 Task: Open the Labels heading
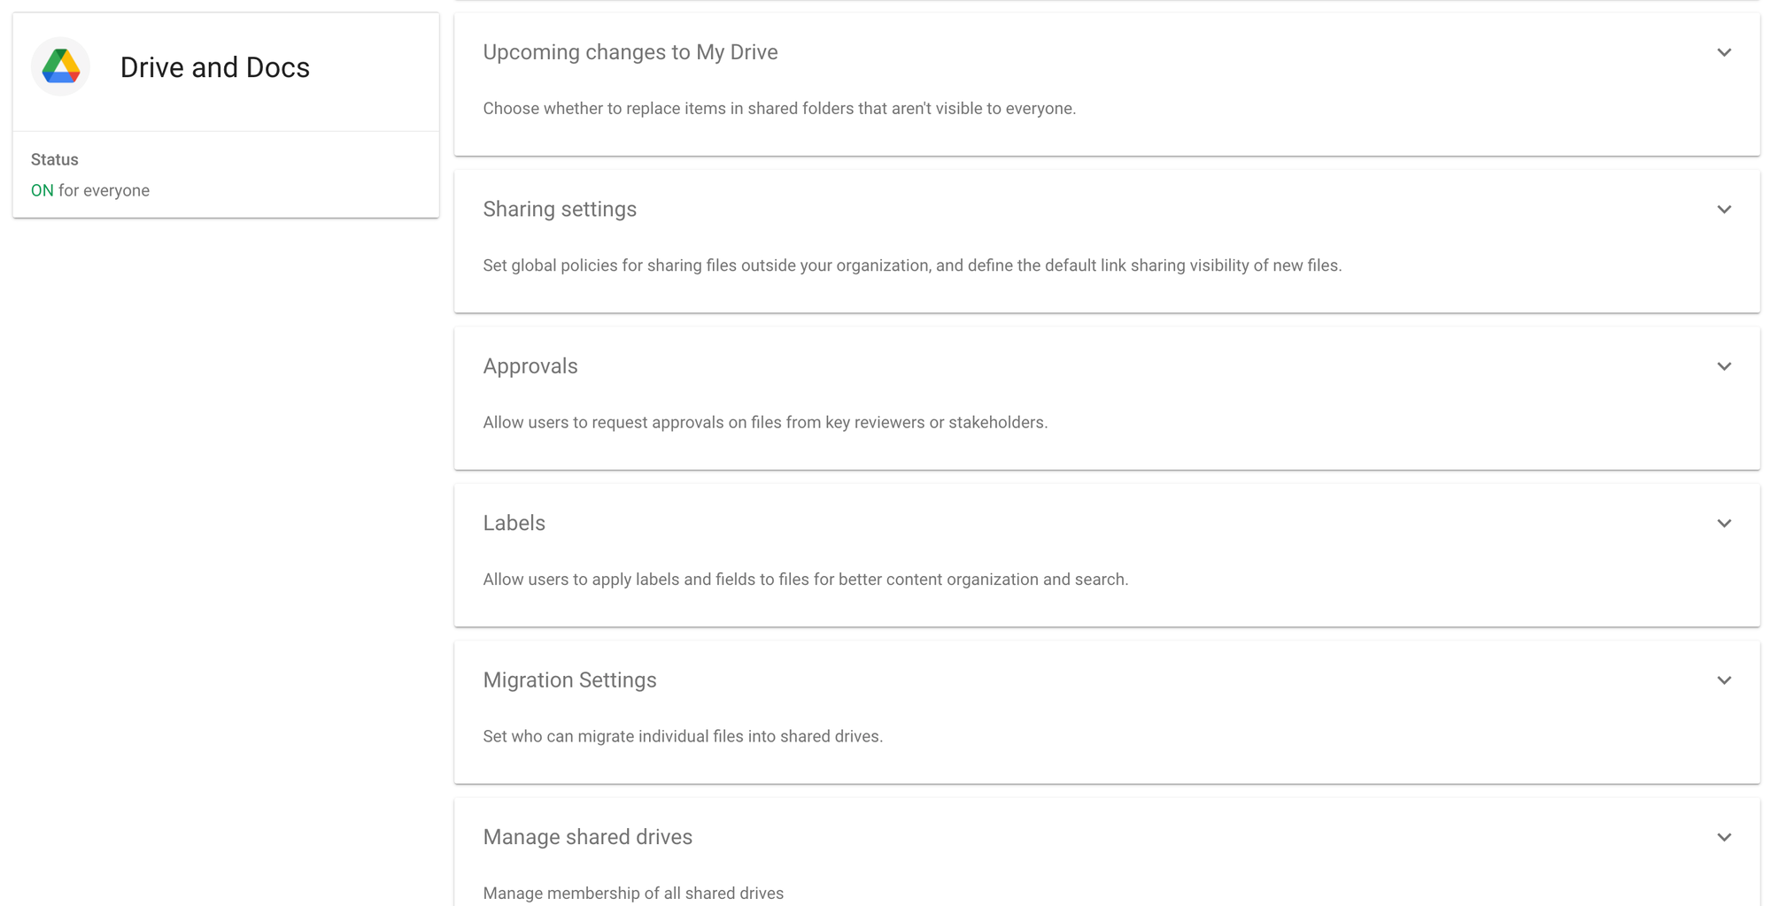coord(514,524)
